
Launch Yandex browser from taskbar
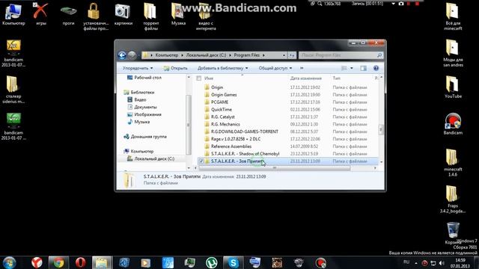coord(37,262)
